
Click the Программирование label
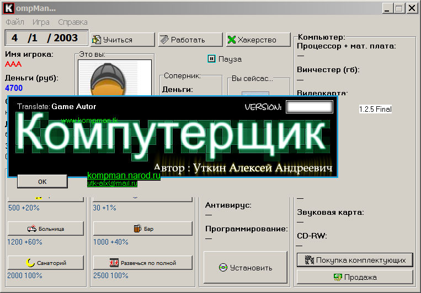[x=246, y=229]
